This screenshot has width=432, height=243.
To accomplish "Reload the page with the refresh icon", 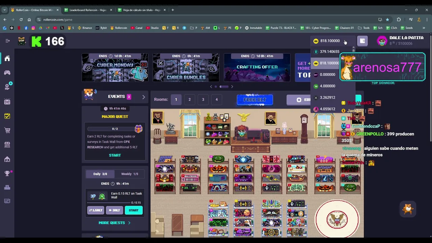I will coord(21,20).
